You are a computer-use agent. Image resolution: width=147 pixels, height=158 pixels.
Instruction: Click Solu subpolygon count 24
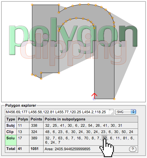53,143
